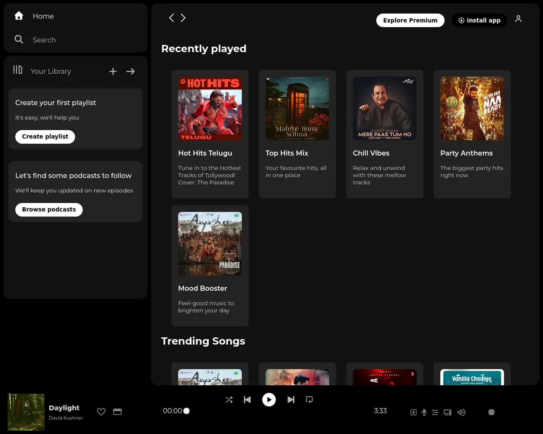The height and width of the screenshot is (434, 543).
Task: Mute audio with the speaker icon
Action: coord(462,412)
